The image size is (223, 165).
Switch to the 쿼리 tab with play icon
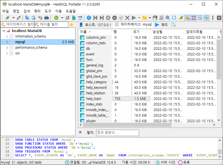pyautogui.click(x=161, y=25)
